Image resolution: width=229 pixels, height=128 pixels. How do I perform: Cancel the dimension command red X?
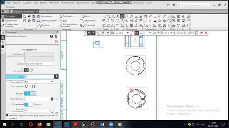pyautogui.click(x=56, y=42)
